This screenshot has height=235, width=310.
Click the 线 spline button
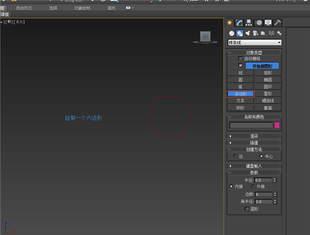241,73
